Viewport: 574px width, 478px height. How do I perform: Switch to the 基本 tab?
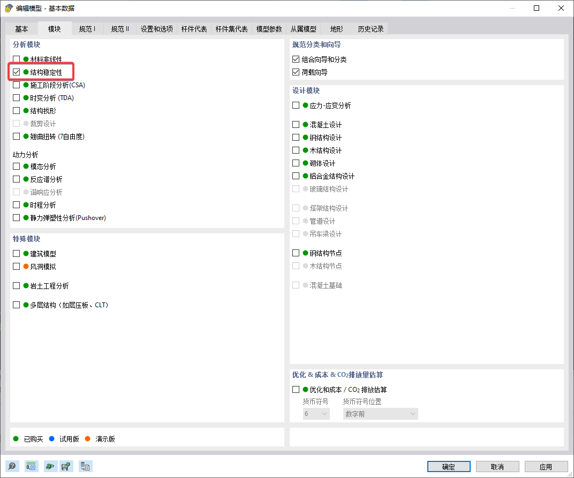tap(21, 28)
